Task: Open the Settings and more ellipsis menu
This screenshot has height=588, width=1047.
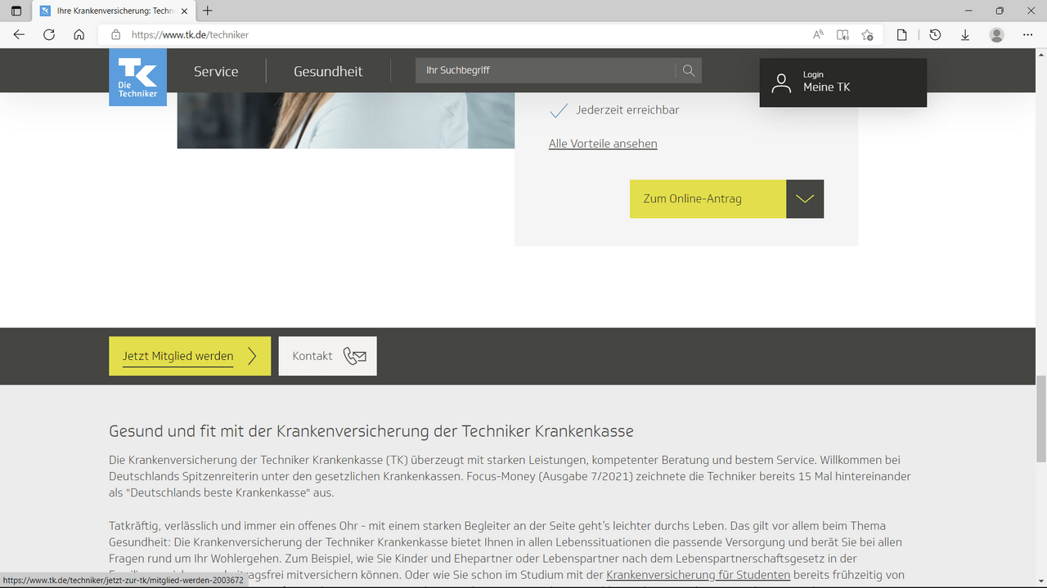Action: click(1028, 35)
